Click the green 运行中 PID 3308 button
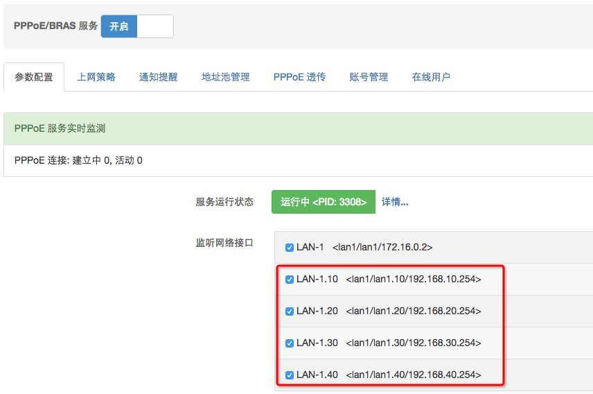 click(x=323, y=202)
